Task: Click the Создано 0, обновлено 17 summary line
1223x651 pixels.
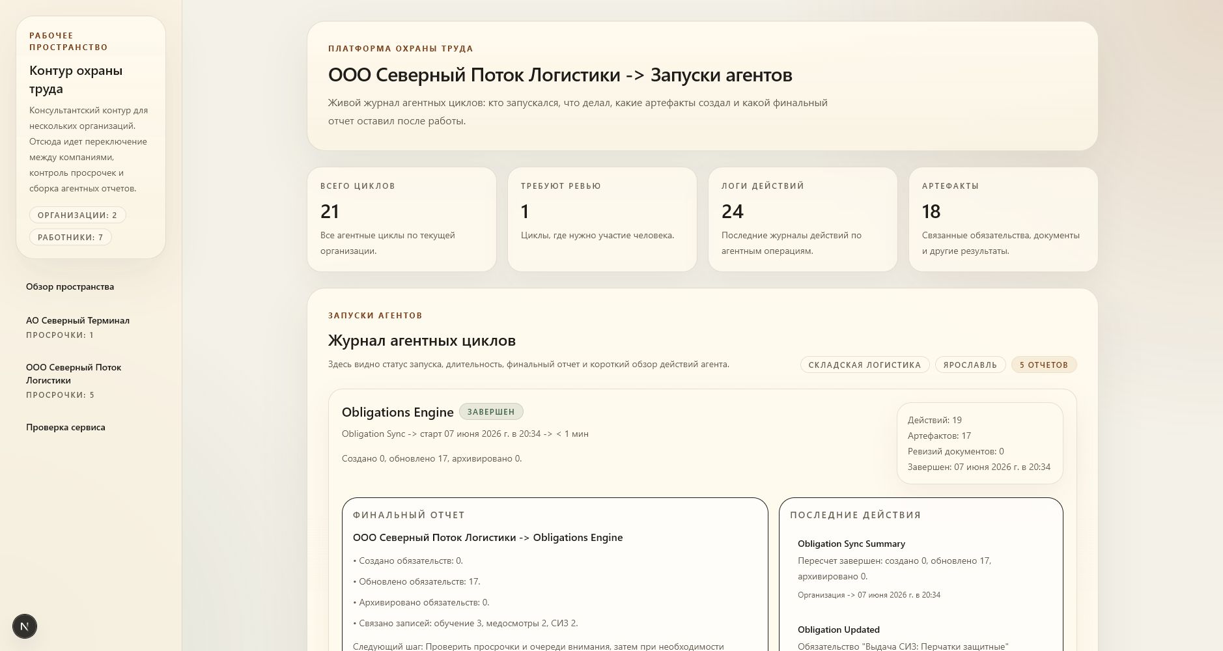Action: pyautogui.click(x=432, y=458)
